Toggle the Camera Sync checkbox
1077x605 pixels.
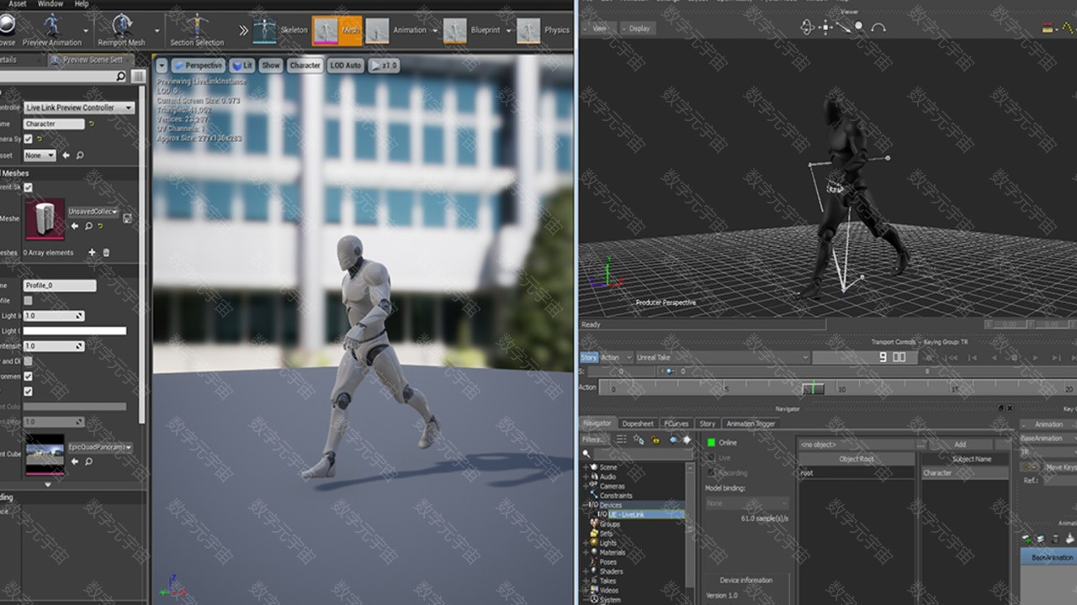pyautogui.click(x=28, y=139)
